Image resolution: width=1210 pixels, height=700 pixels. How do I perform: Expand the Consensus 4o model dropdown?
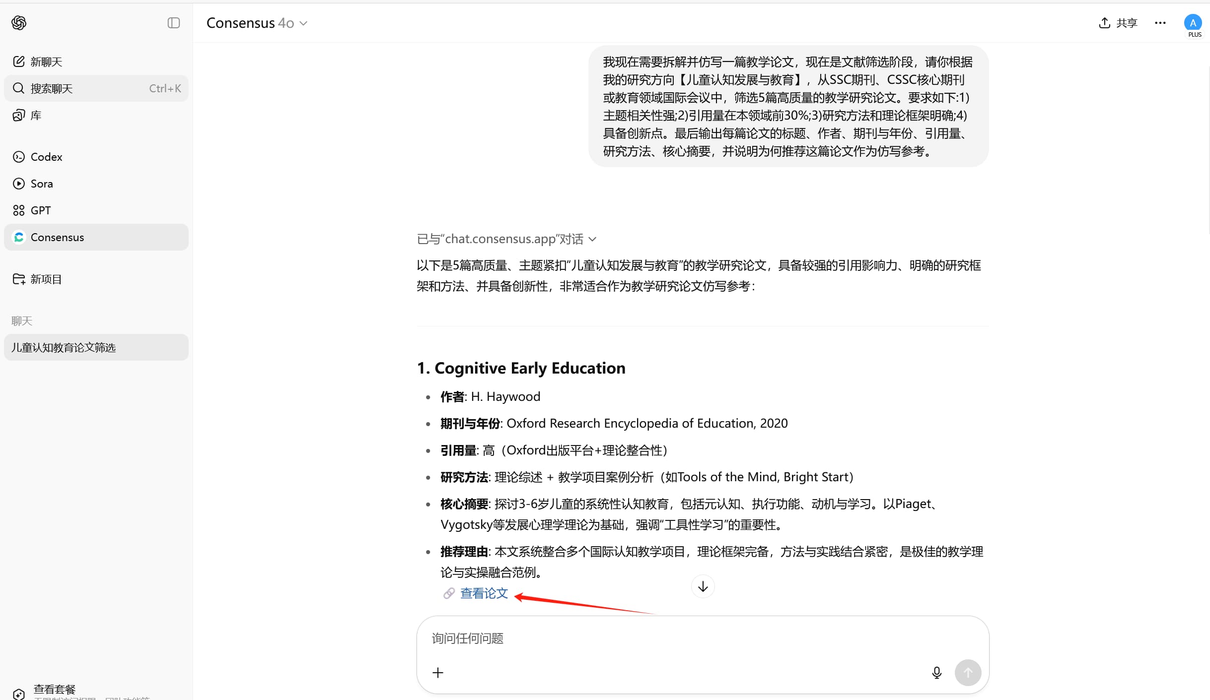[x=257, y=23]
